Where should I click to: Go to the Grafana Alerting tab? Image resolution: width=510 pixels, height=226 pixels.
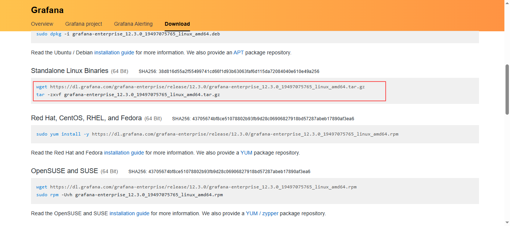tap(133, 24)
